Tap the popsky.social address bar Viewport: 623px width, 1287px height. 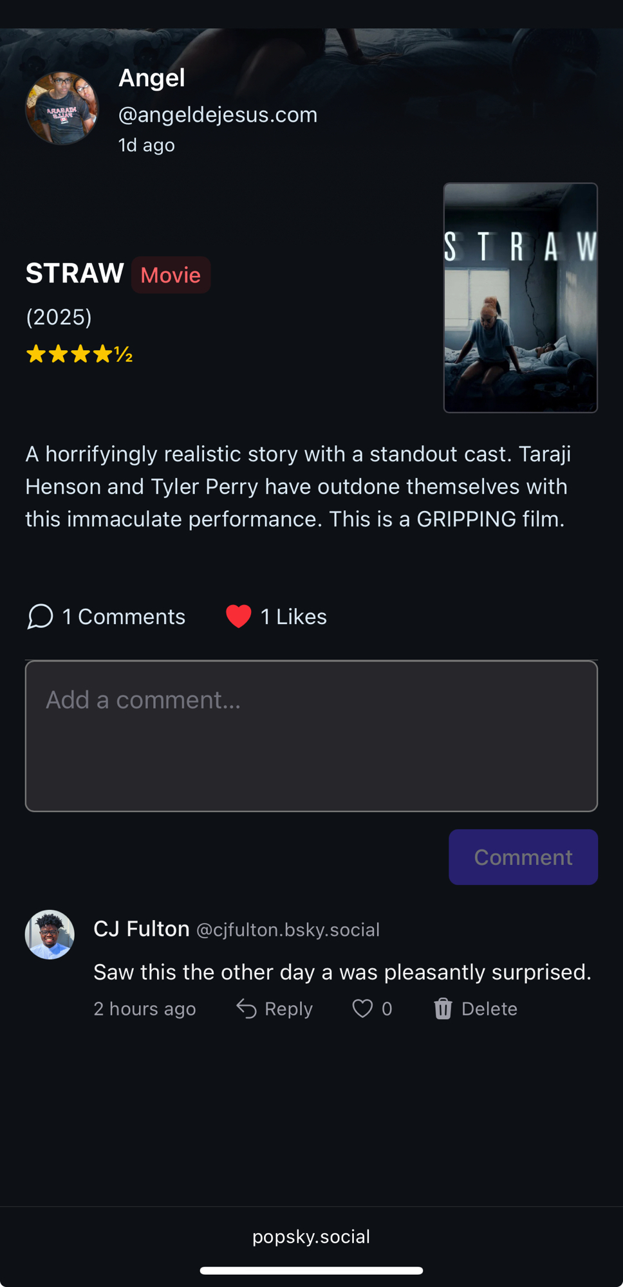(x=311, y=1236)
